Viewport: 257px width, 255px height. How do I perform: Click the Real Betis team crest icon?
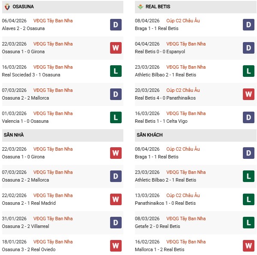click(140, 7)
